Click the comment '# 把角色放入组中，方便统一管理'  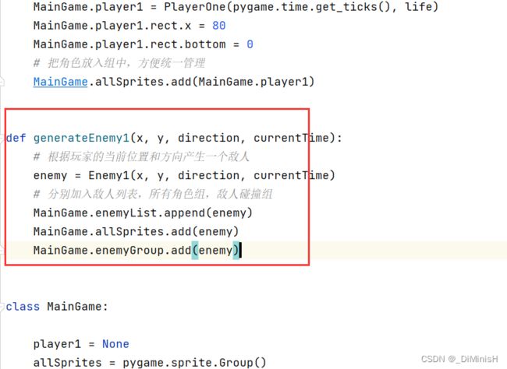click(119, 63)
